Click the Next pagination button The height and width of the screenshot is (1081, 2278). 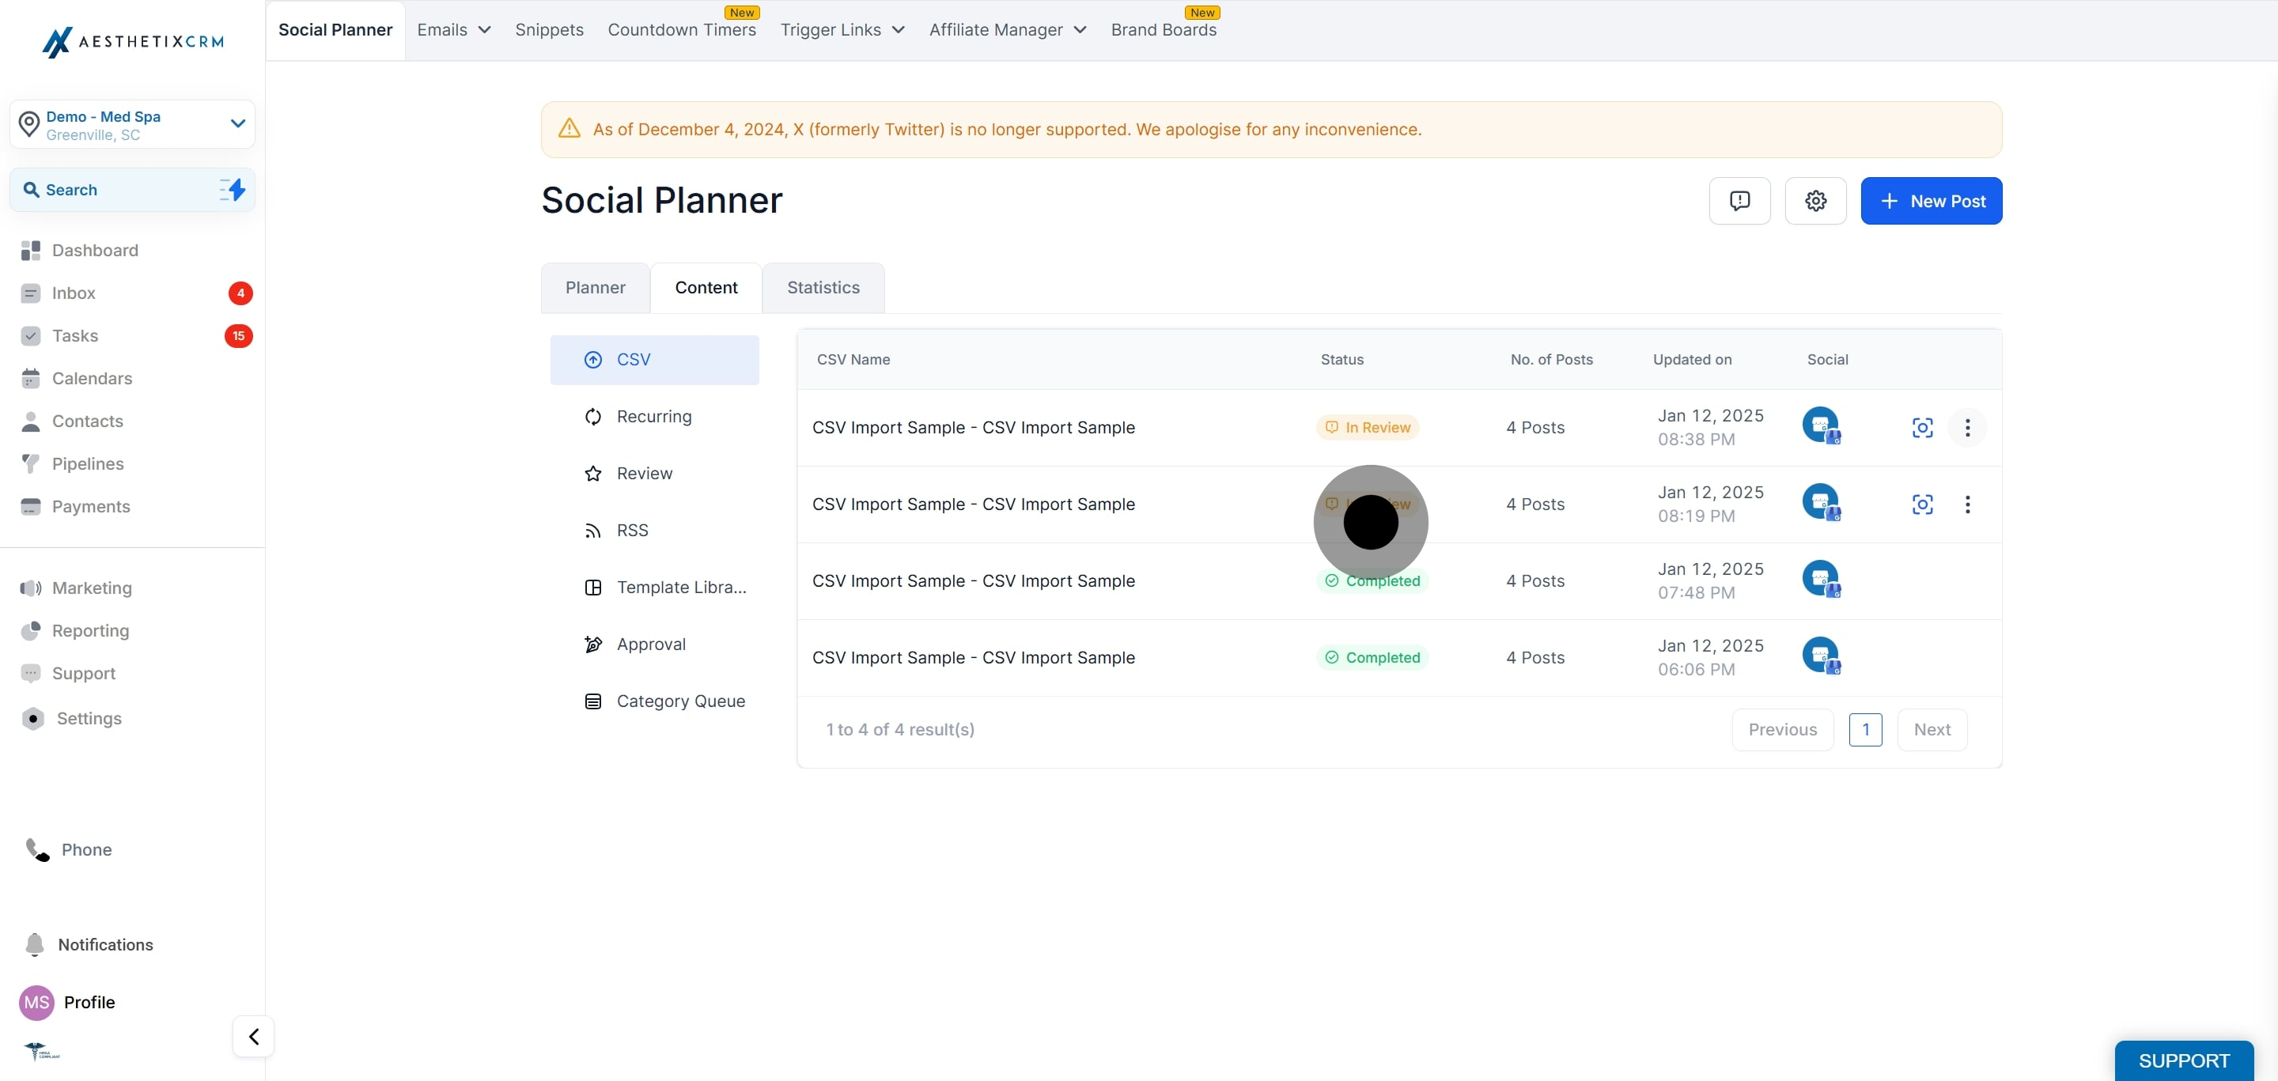(x=1932, y=729)
